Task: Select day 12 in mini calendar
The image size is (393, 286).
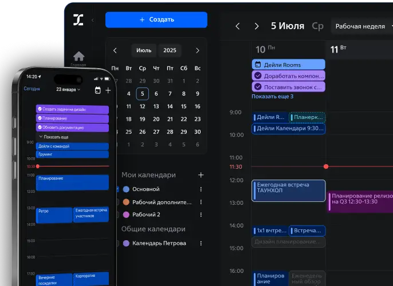Action: coord(142,106)
